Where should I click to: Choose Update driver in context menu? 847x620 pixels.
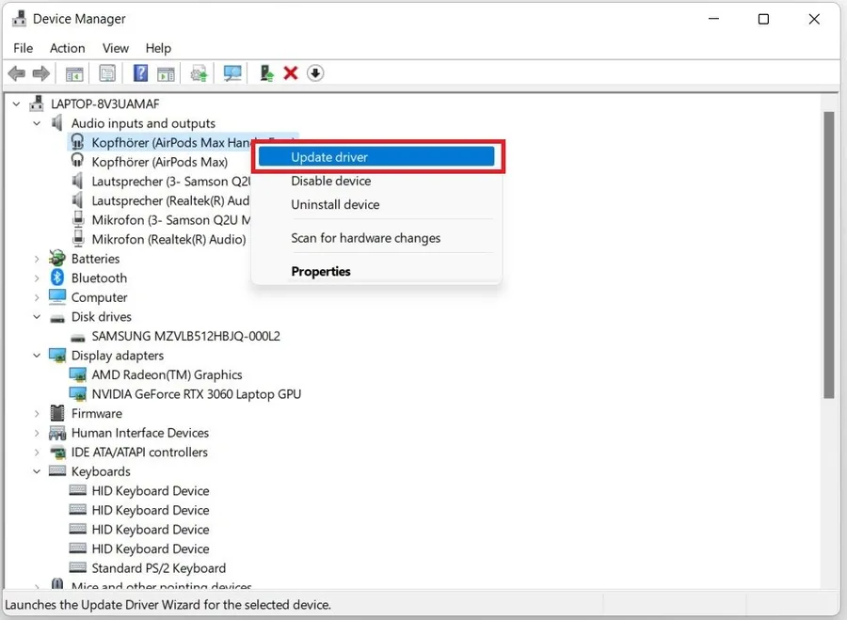pos(376,156)
